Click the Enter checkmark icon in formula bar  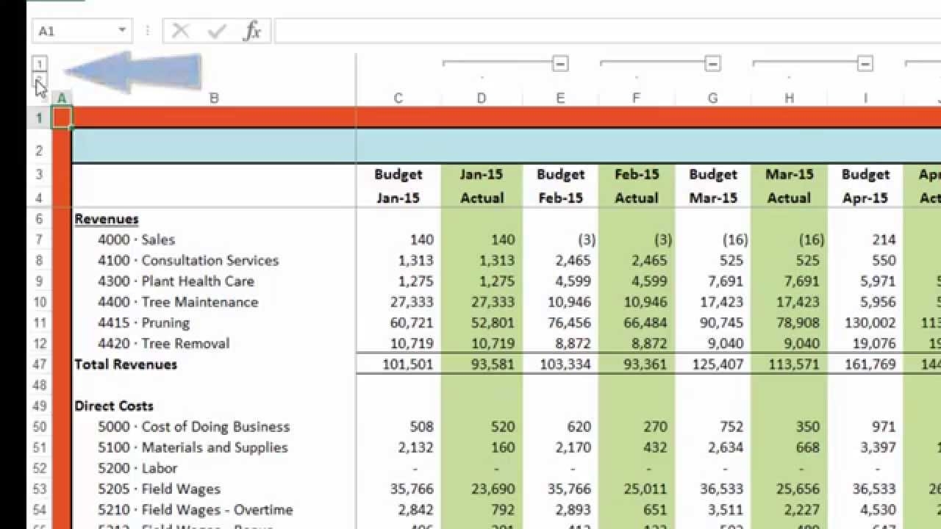217,31
